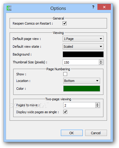Click the 'Background :' label
Screen dimensions: 119x148
click(x=22, y=54)
